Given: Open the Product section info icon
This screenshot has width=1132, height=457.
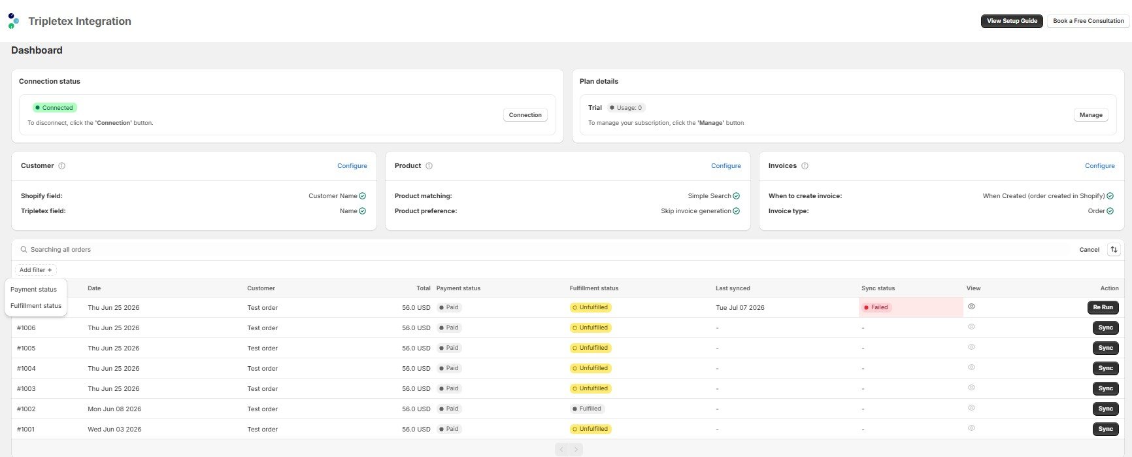Looking at the screenshot, I should click(429, 166).
